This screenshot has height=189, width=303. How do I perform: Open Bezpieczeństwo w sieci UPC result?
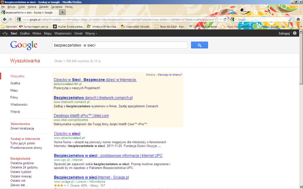108,155
